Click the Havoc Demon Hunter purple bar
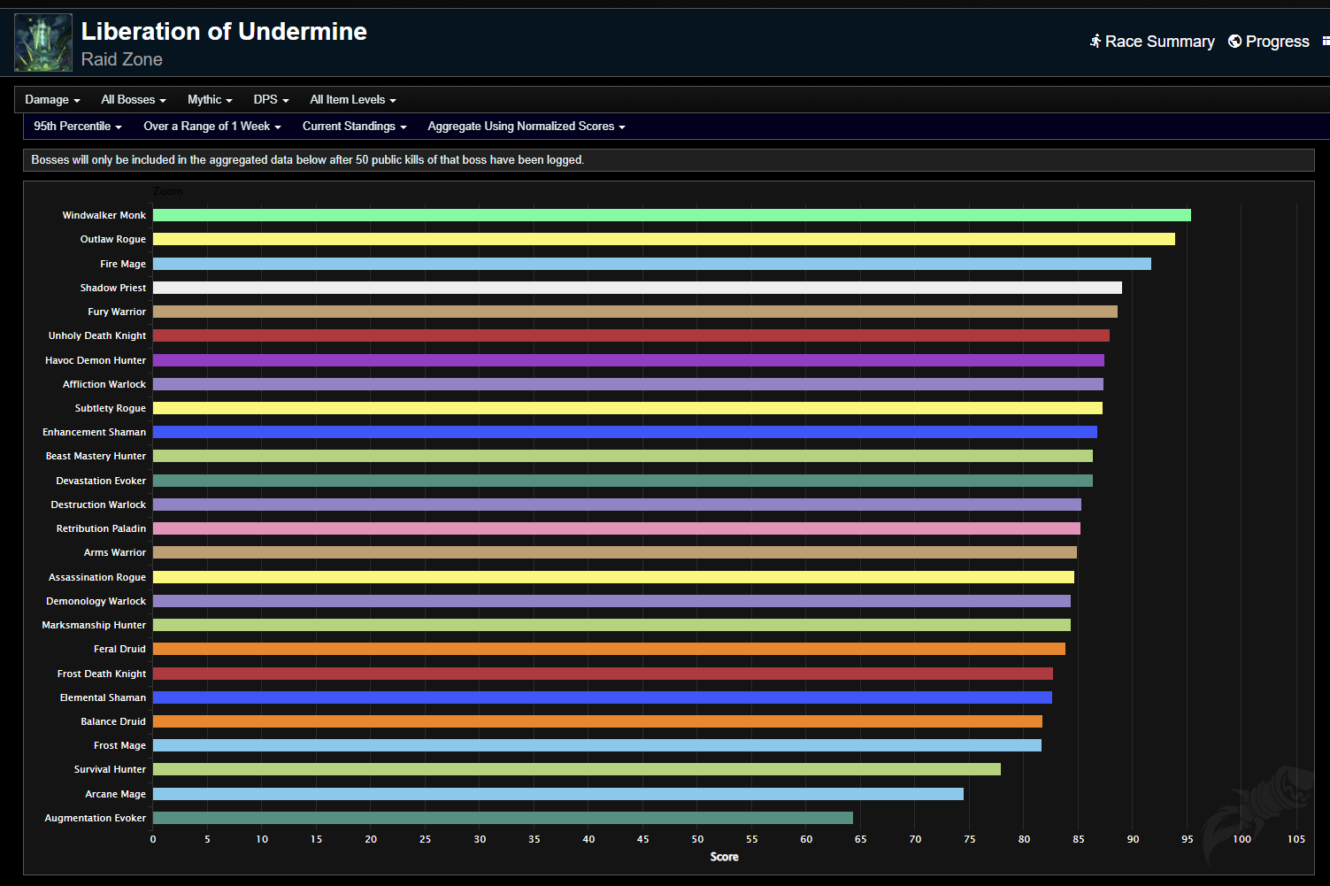Screen dimensions: 1330x886 [x=628, y=360]
